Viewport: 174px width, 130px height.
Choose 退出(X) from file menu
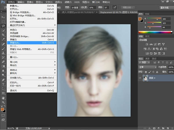pos(32,90)
